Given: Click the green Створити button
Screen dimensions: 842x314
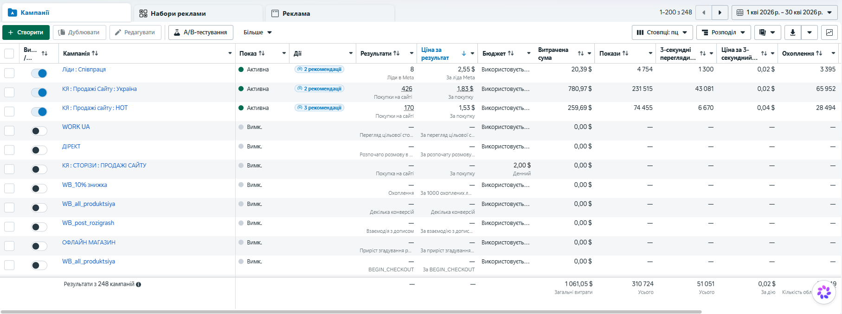Looking at the screenshot, I should pyautogui.click(x=26, y=32).
